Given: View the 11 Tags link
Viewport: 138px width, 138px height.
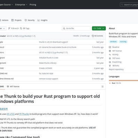Looking at the screenshot, I should (25, 28).
